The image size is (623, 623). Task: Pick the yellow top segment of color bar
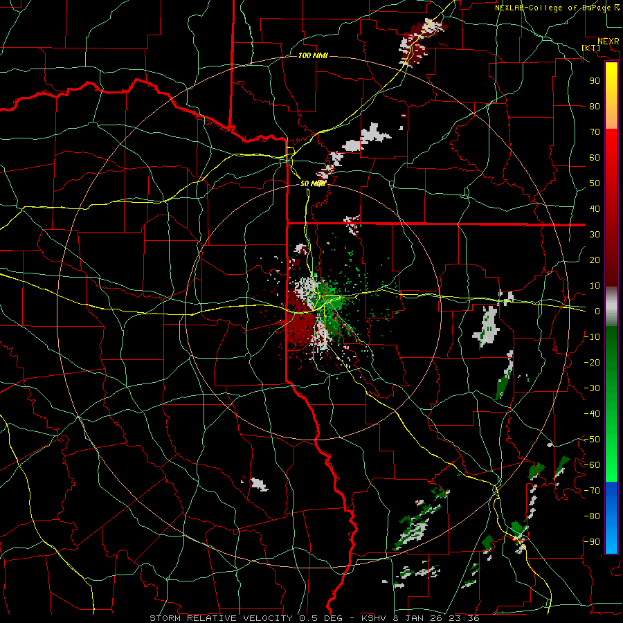coord(611,96)
